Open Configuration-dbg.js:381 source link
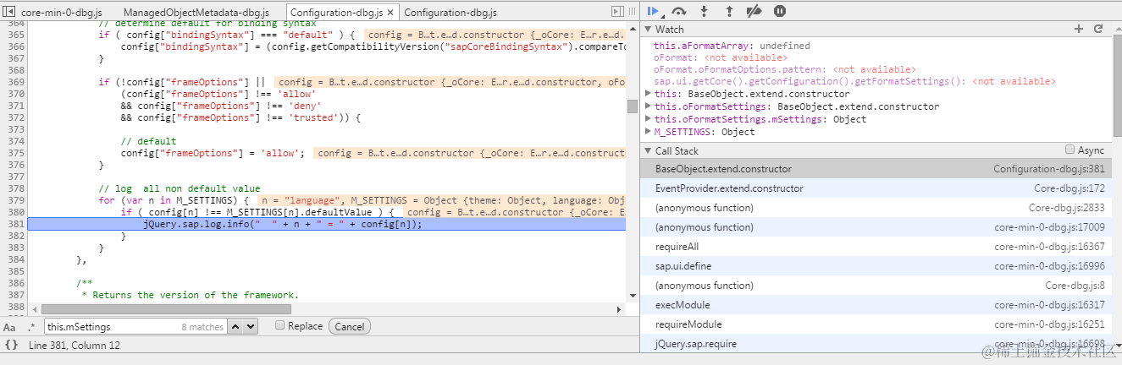Image resolution: width=1122 pixels, height=365 pixels. pos(1048,169)
